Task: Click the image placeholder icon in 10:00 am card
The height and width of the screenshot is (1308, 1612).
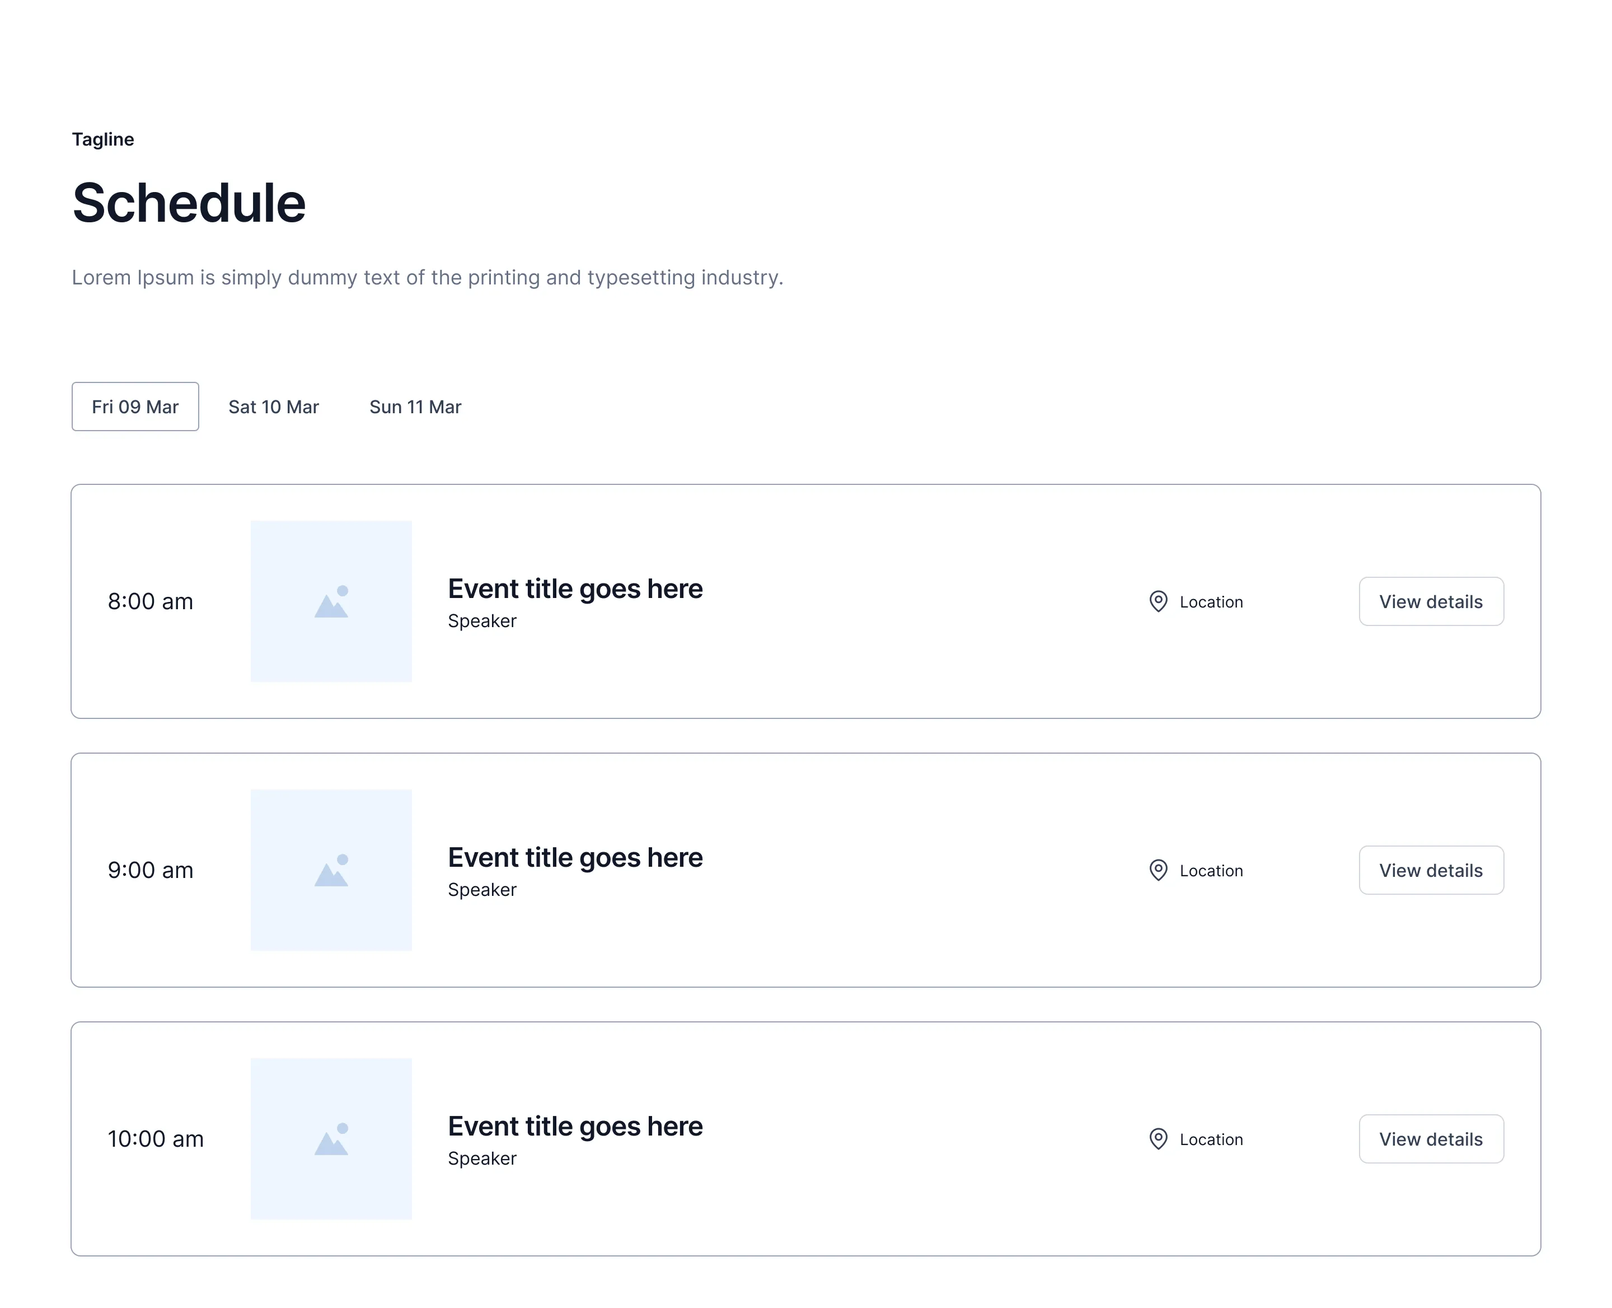Action: [331, 1139]
